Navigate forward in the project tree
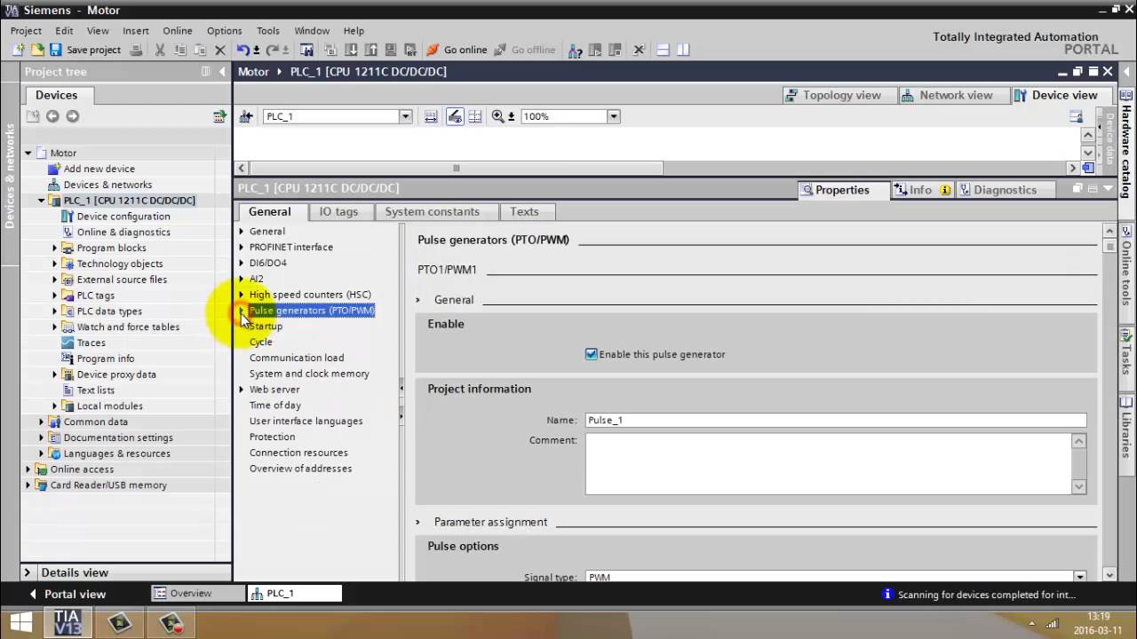The height and width of the screenshot is (639, 1137). pos(73,116)
